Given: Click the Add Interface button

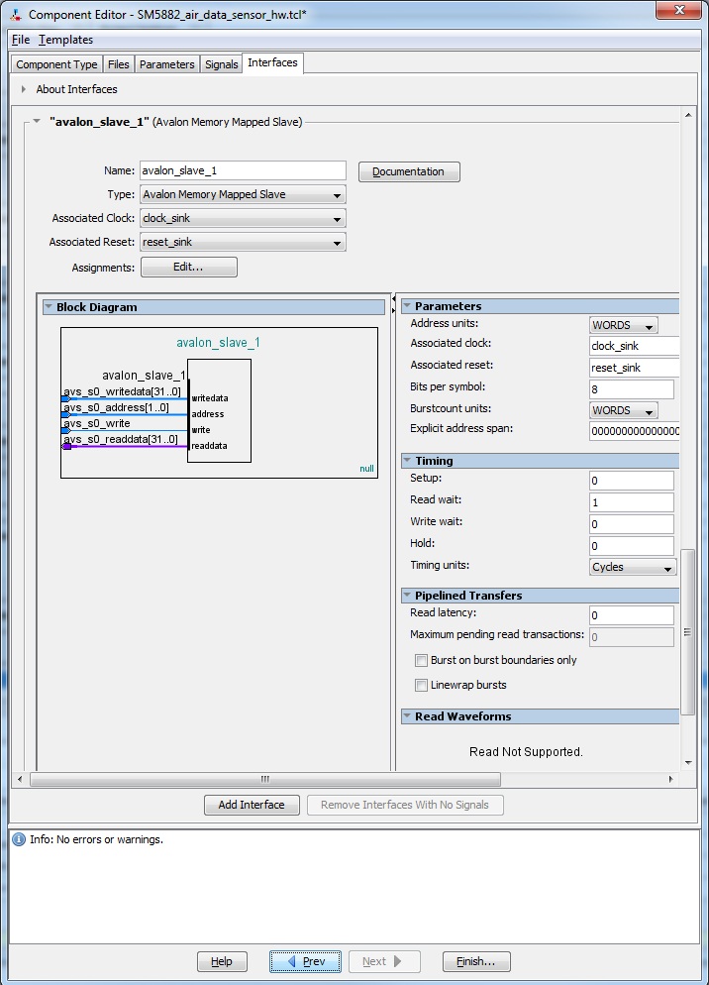Looking at the screenshot, I should coord(252,805).
